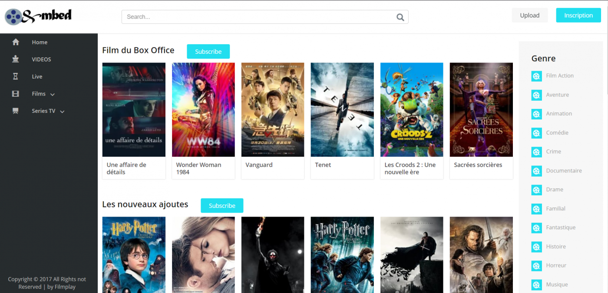This screenshot has height=293, width=608.
Task: Open the VIDEOS menu item
Action: [41, 59]
